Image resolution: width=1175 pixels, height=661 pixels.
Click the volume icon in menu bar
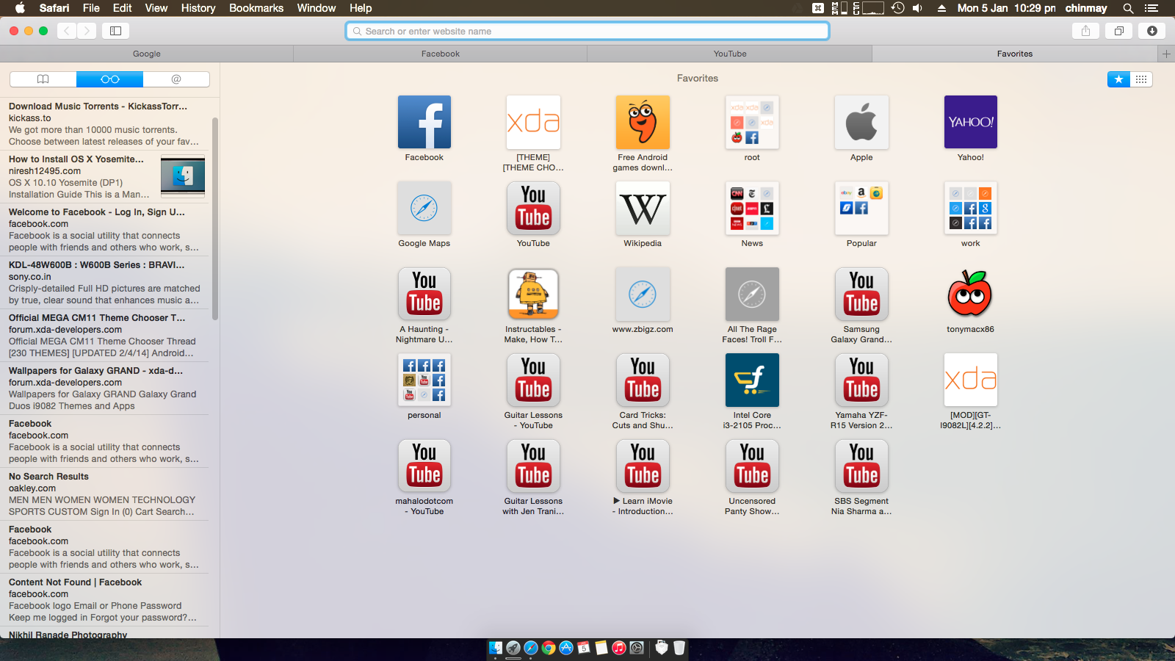pos(917,8)
